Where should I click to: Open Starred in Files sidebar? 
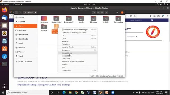click(25, 22)
